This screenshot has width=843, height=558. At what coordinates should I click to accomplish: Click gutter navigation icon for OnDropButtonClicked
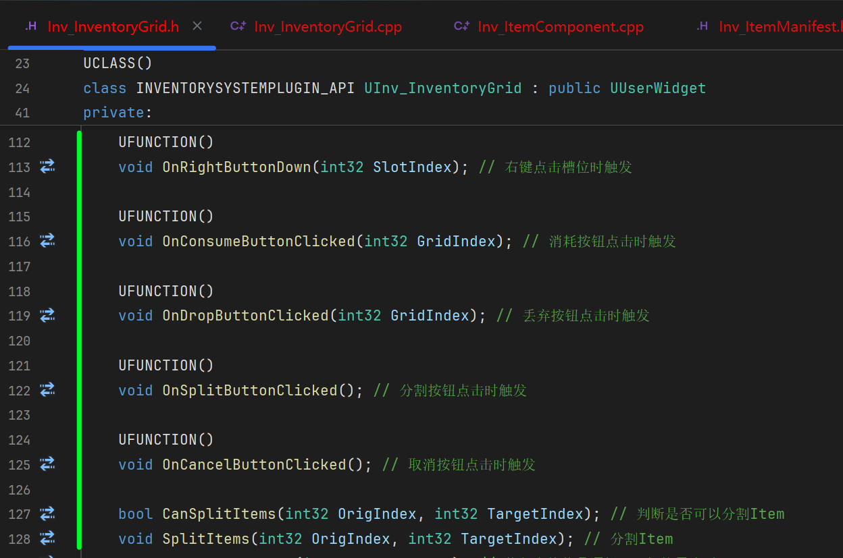47,315
